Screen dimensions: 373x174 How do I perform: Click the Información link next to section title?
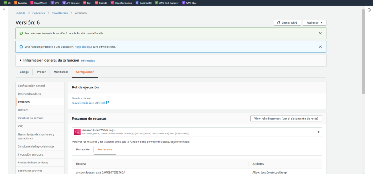[88, 61]
